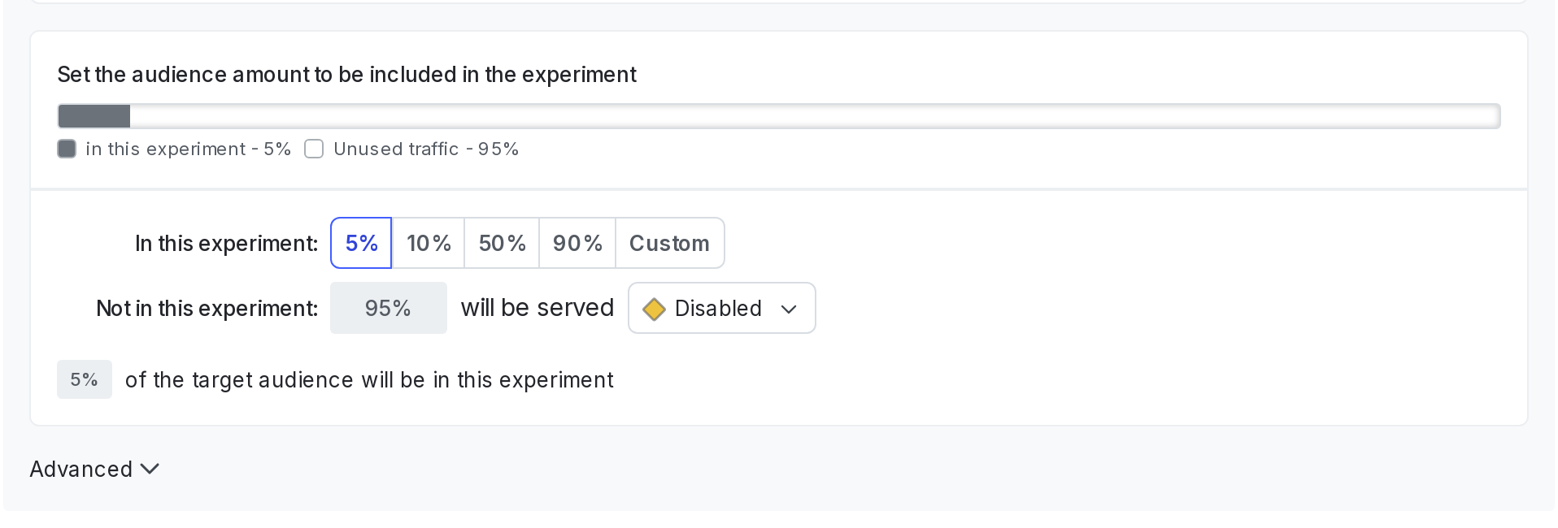This screenshot has height=528, width=1558.
Task: Click the 95% not-in-experiment field
Action: [389, 308]
